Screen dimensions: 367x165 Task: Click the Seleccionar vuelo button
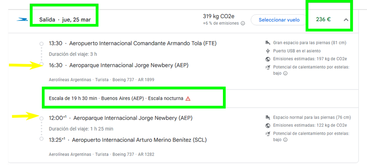click(279, 20)
